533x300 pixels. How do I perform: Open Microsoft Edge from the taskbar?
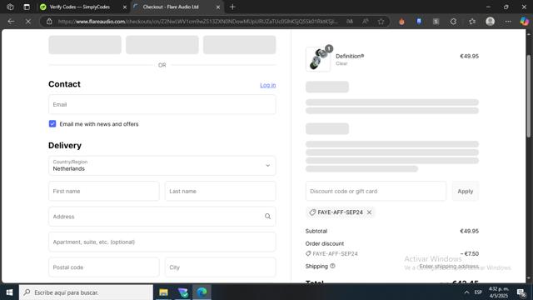(202, 292)
